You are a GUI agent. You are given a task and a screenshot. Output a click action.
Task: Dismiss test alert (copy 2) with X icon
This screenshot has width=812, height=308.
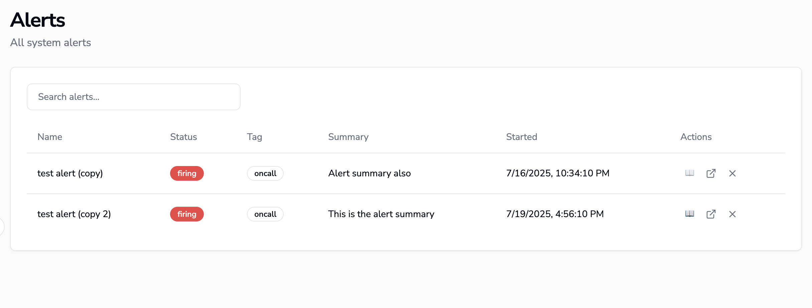point(732,214)
